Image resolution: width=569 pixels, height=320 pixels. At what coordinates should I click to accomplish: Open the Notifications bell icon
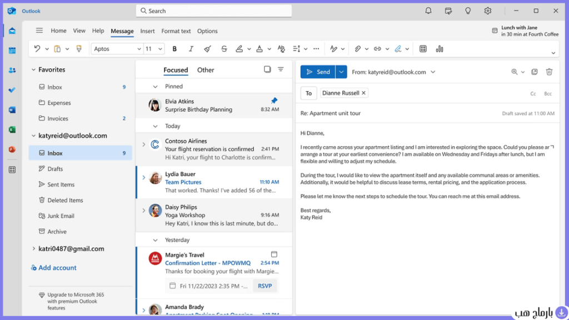point(428,11)
